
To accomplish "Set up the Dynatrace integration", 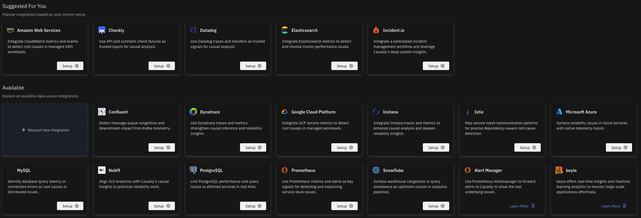I will [253, 147].
